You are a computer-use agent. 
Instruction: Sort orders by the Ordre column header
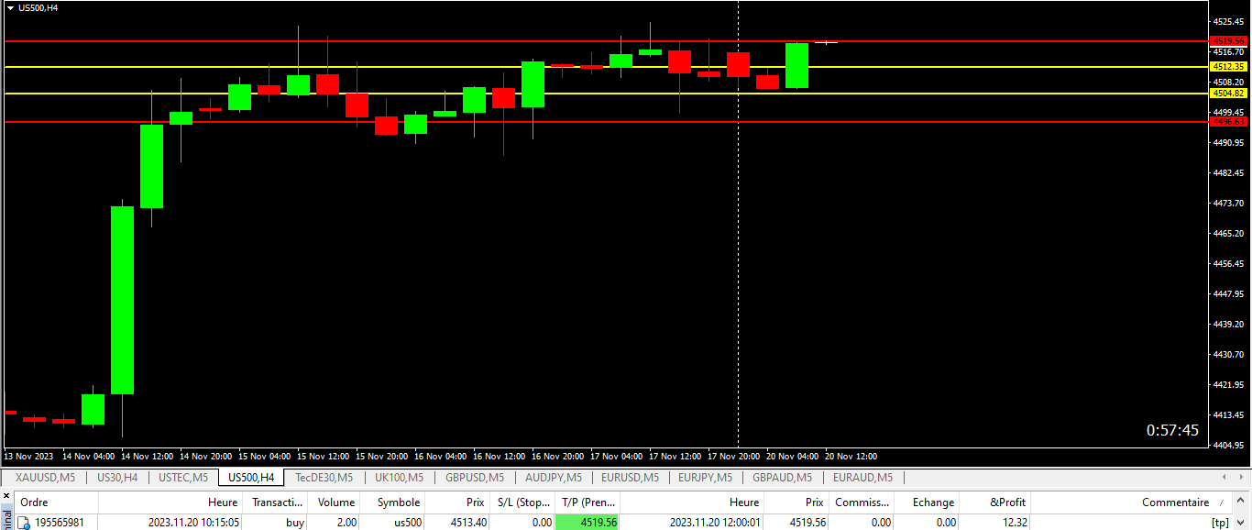click(x=57, y=502)
